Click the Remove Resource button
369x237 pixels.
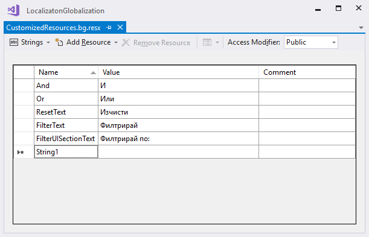156,42
